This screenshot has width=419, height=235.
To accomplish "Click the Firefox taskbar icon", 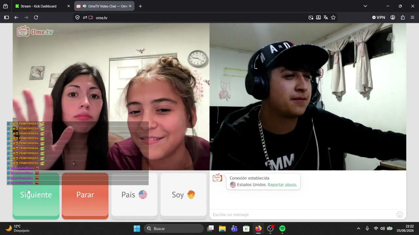I will click(x=258, y=228).
